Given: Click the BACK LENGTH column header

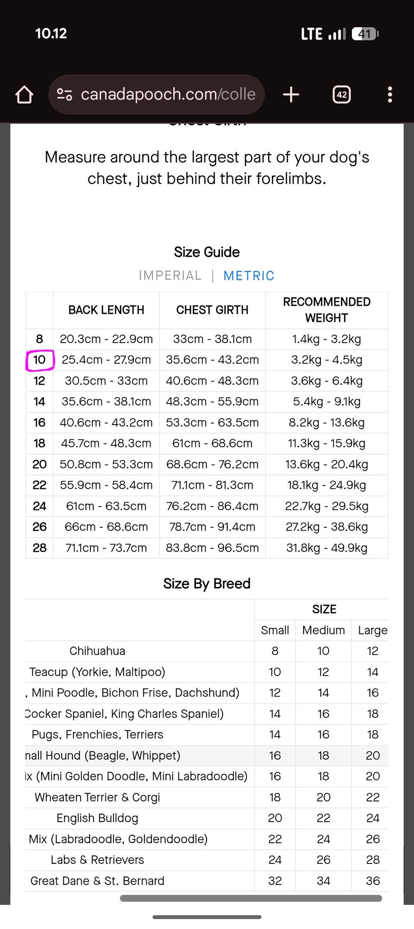Looking at the screenshot, I should pyautogui.click(x=106, y=310).
